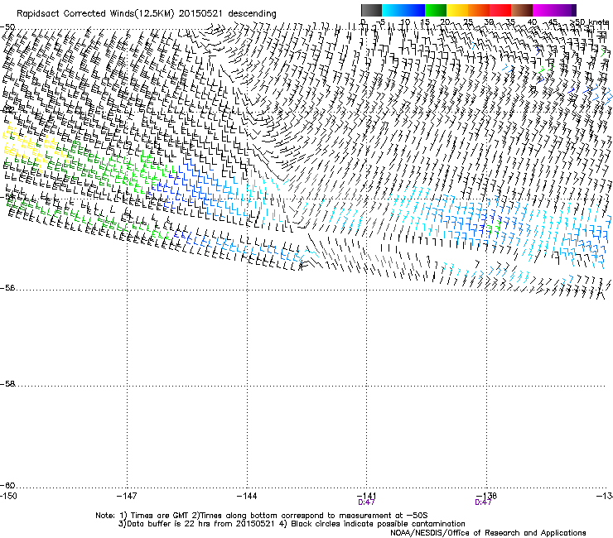Click the 'D:47' time label under -138
Image resolution: width=613 pixels, height=538 pixels.
[483, 502]
